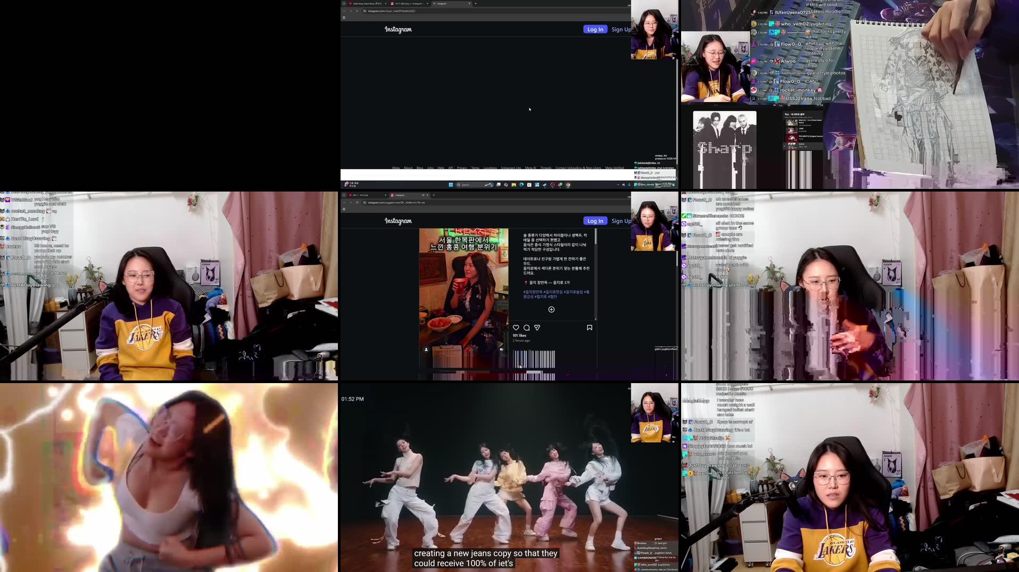Like the Instagram post with the heart icon
Screen dimensions: 1019x572
coord(516,328)
